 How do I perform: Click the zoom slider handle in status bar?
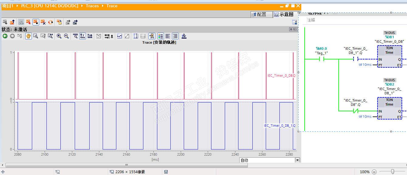tap(393, 171)
